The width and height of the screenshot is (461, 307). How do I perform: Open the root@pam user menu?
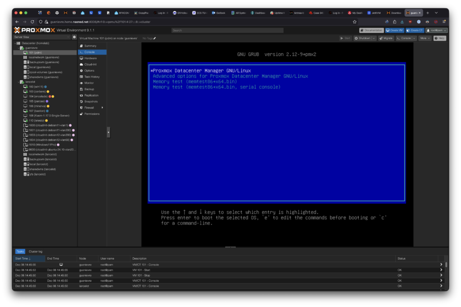click(x=436, y=30)
